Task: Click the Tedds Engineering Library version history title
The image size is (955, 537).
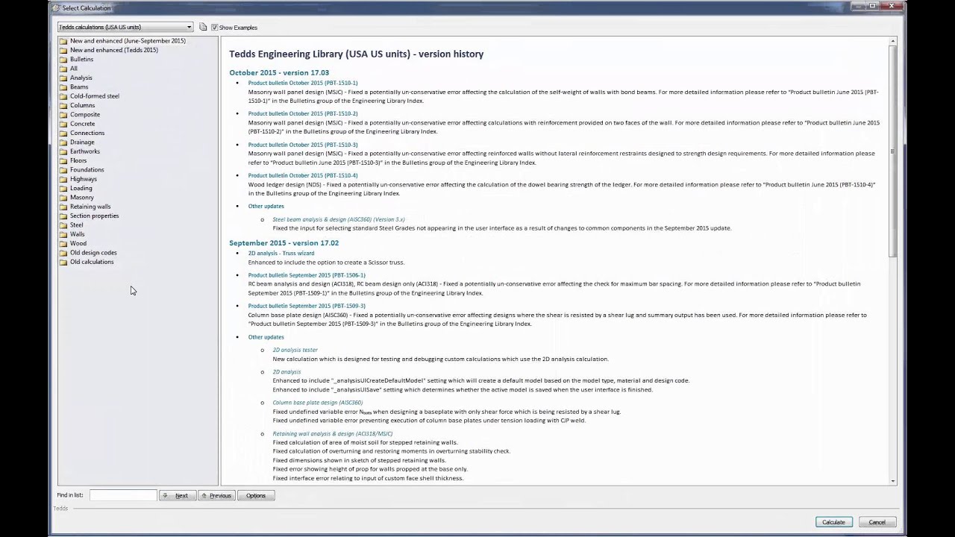Action: 357,54
